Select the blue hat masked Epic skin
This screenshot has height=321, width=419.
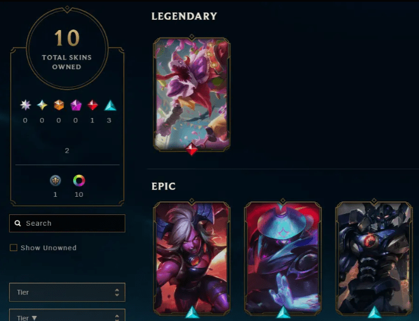pyautogui.click(x=283, y=258)
